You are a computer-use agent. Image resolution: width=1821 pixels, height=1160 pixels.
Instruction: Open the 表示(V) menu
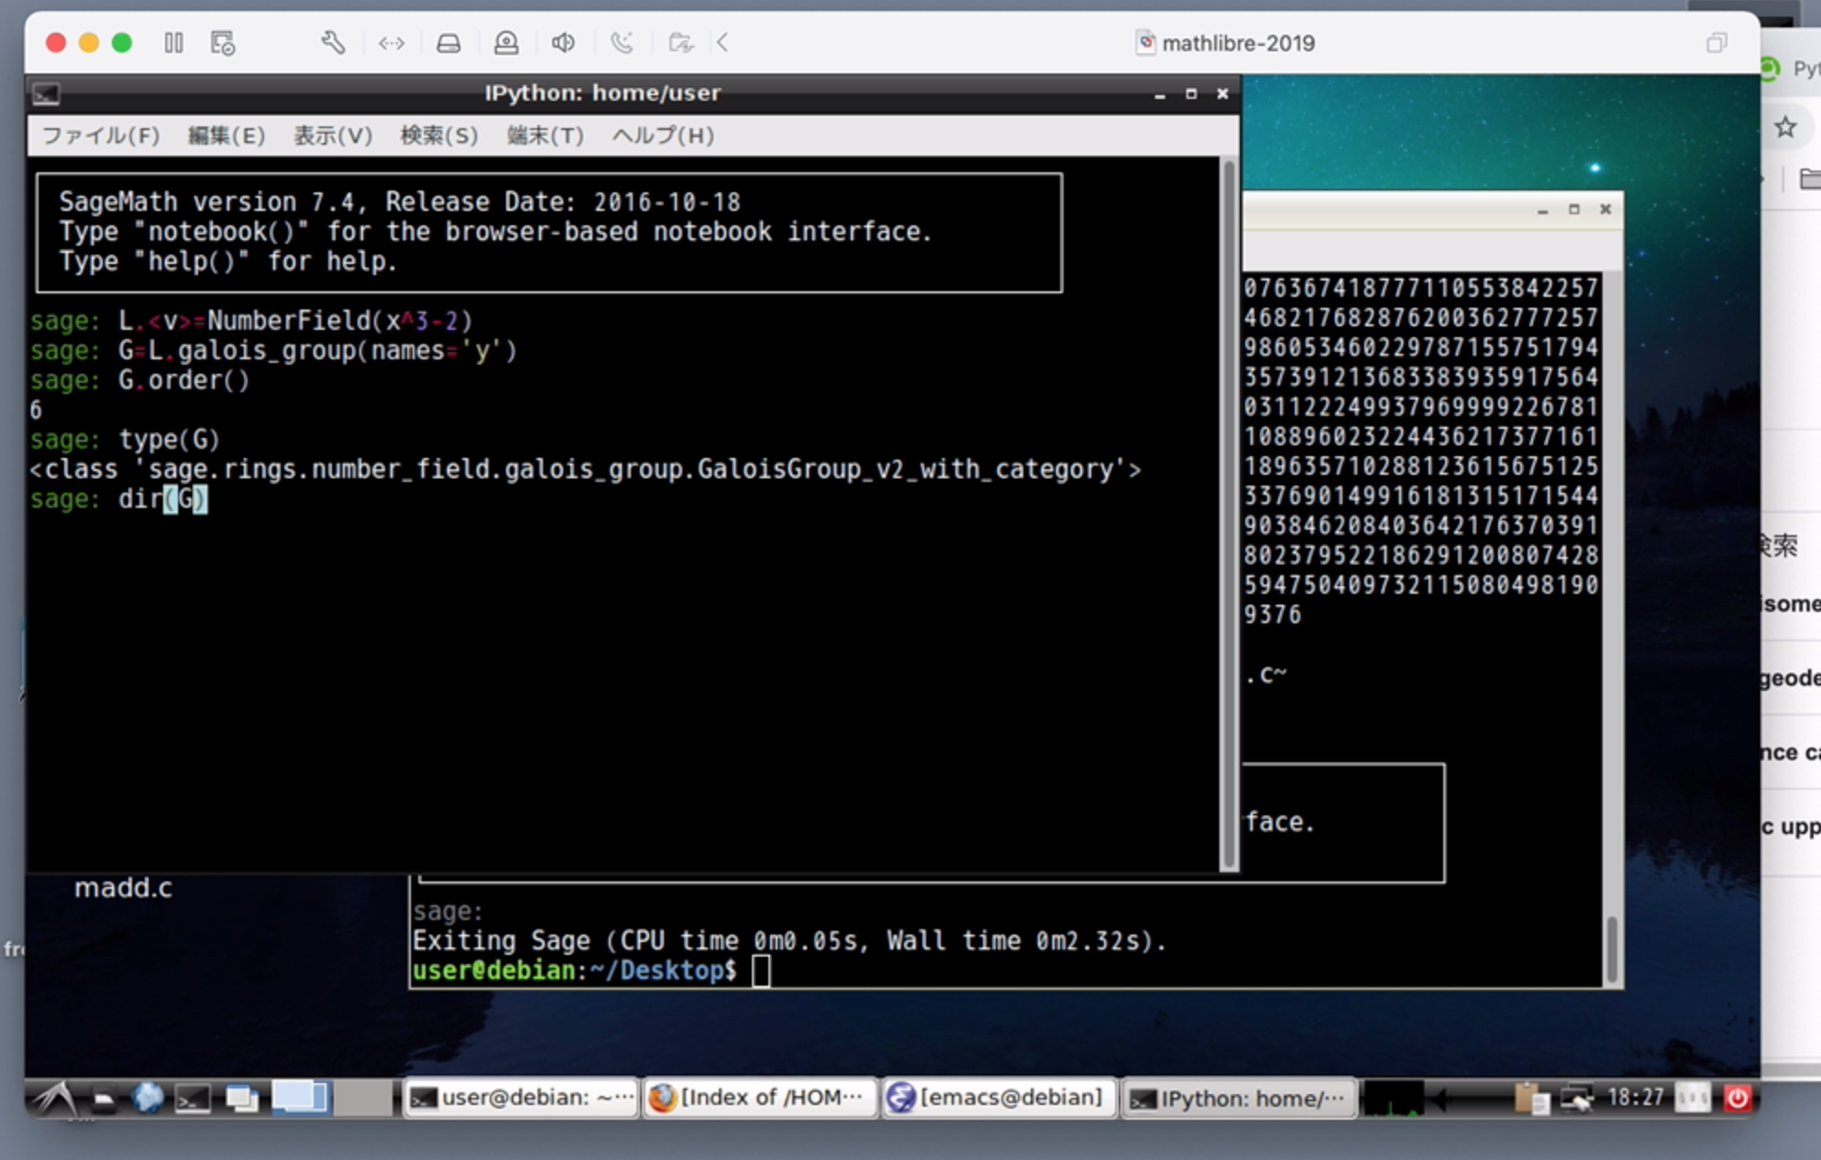click(x=333, y=136)
